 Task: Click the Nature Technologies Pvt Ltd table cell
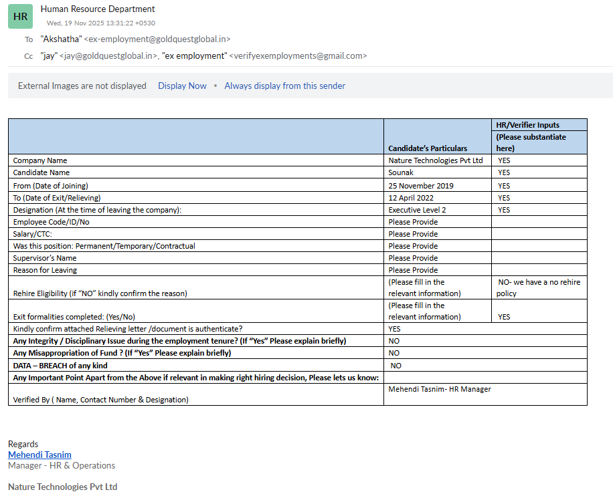click(x=435, y=160)
